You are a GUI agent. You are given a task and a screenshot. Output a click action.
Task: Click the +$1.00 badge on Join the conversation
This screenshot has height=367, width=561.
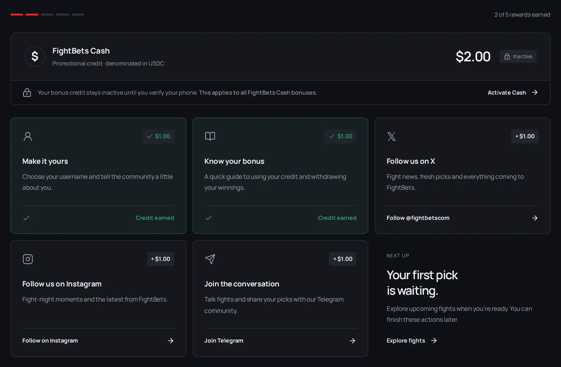click(343, 259)
